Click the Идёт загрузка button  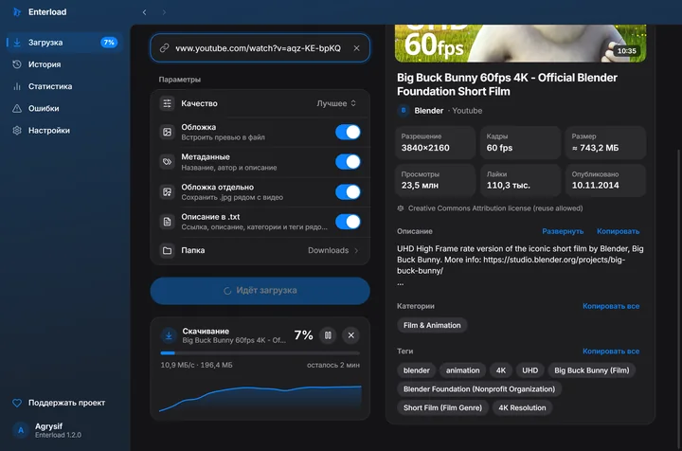pos(260,291)
